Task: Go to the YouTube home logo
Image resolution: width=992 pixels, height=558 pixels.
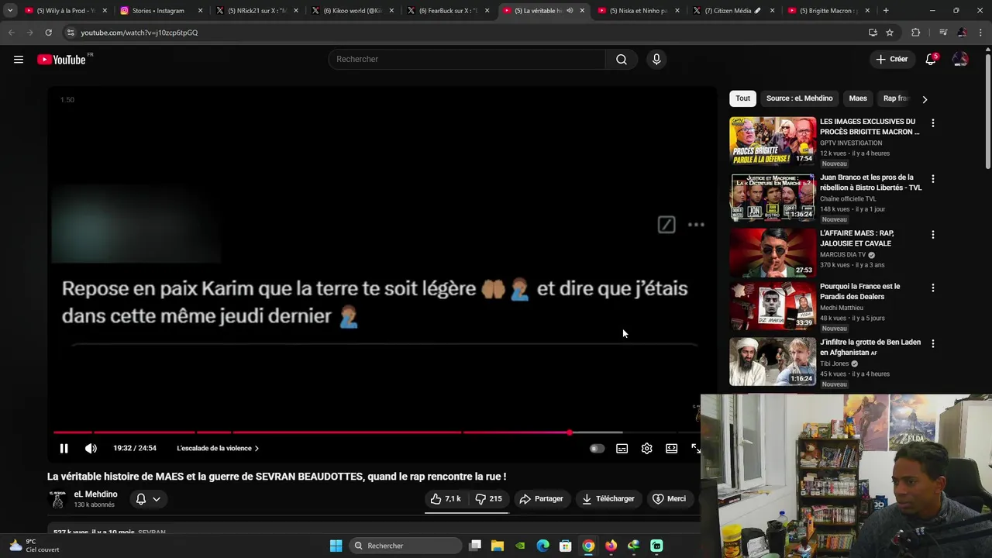Action: (x=61, y=60)
